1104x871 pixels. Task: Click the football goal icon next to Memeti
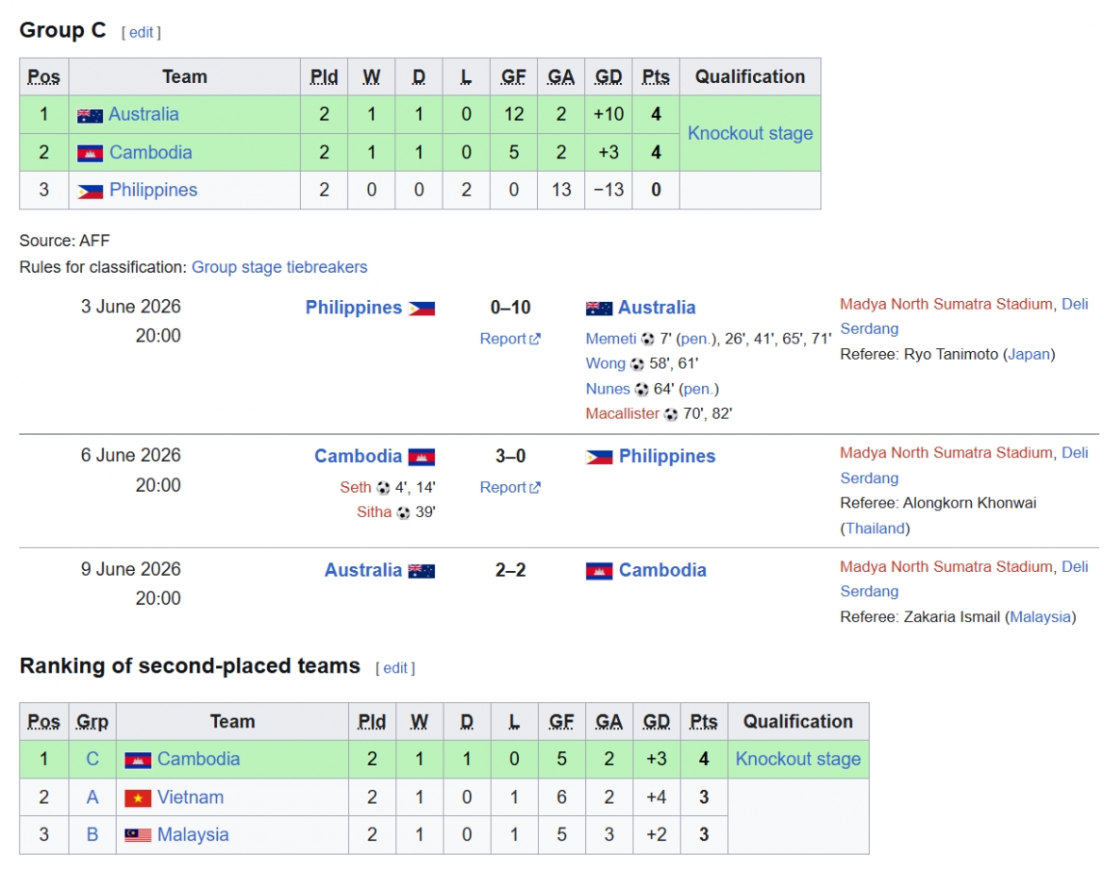point(647,340)
